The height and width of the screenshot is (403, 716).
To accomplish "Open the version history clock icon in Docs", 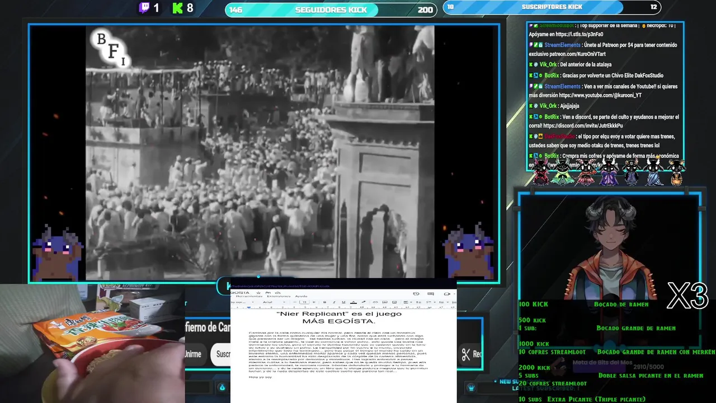I will click(x=416, y=294).
